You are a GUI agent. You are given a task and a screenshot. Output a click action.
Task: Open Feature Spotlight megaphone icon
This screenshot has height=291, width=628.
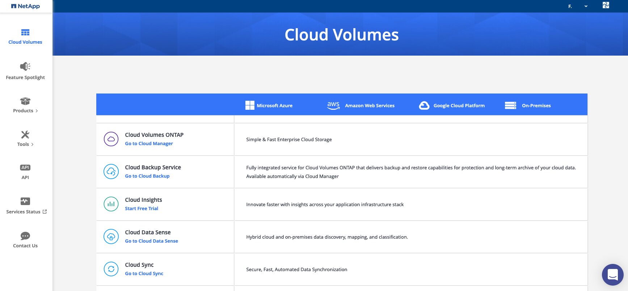click(x=25, y=66)
